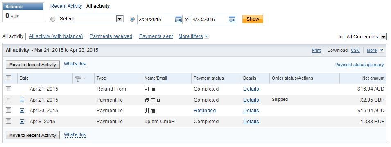391x147 pixels.
Task: Open the All Currencies dropdown
Action: [x=366, y=37]
